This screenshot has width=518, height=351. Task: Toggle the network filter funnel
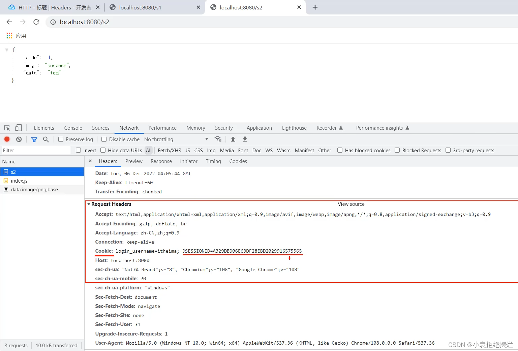tap(34, 139)
